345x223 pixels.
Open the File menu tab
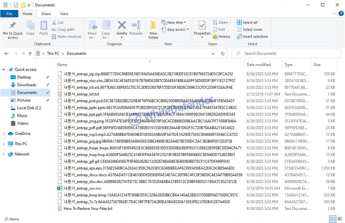click(x=9, y=14)
